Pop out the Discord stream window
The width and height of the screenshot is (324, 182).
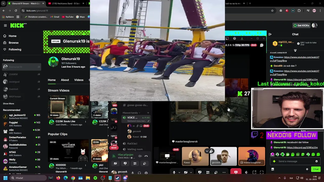click(254, 172)
